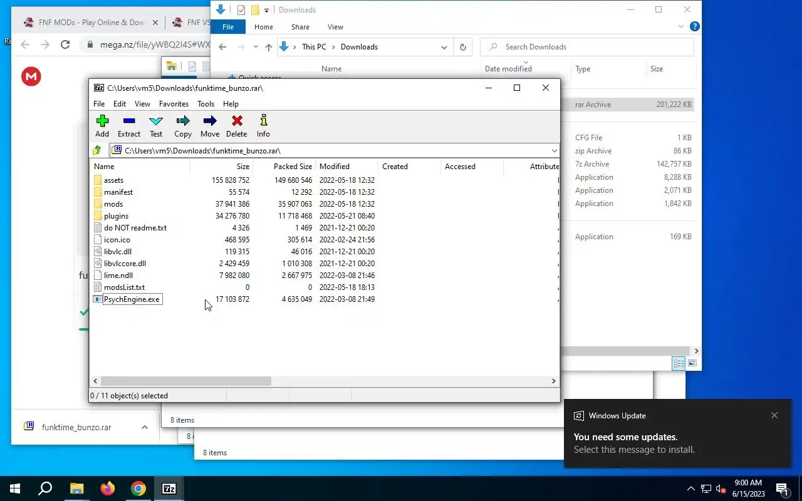Open the Help menu in 7-Zip
Viewport: 802px width, 501px height.
(231, 104)
